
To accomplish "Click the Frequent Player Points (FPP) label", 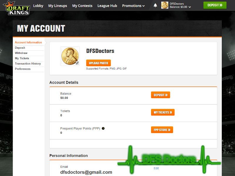I will coord(80,128).
